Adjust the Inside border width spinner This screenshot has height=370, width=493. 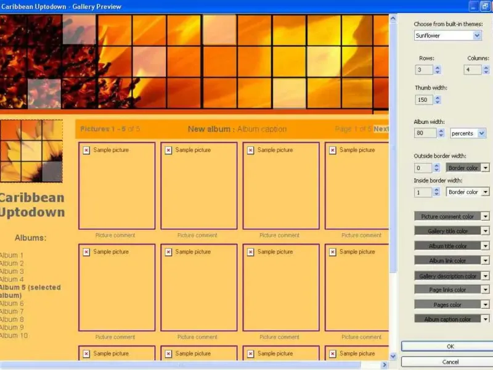click(x=436, y=192)
